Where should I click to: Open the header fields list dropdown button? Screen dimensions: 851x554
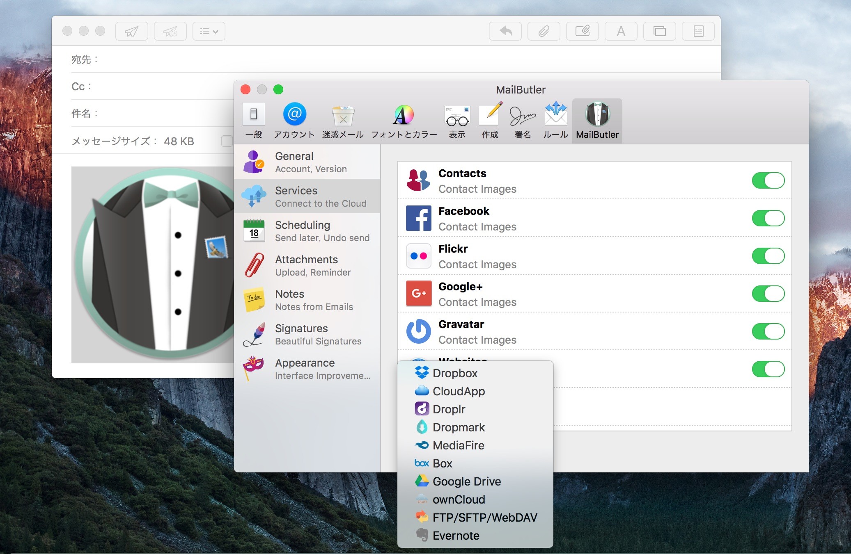coord(209,31)
